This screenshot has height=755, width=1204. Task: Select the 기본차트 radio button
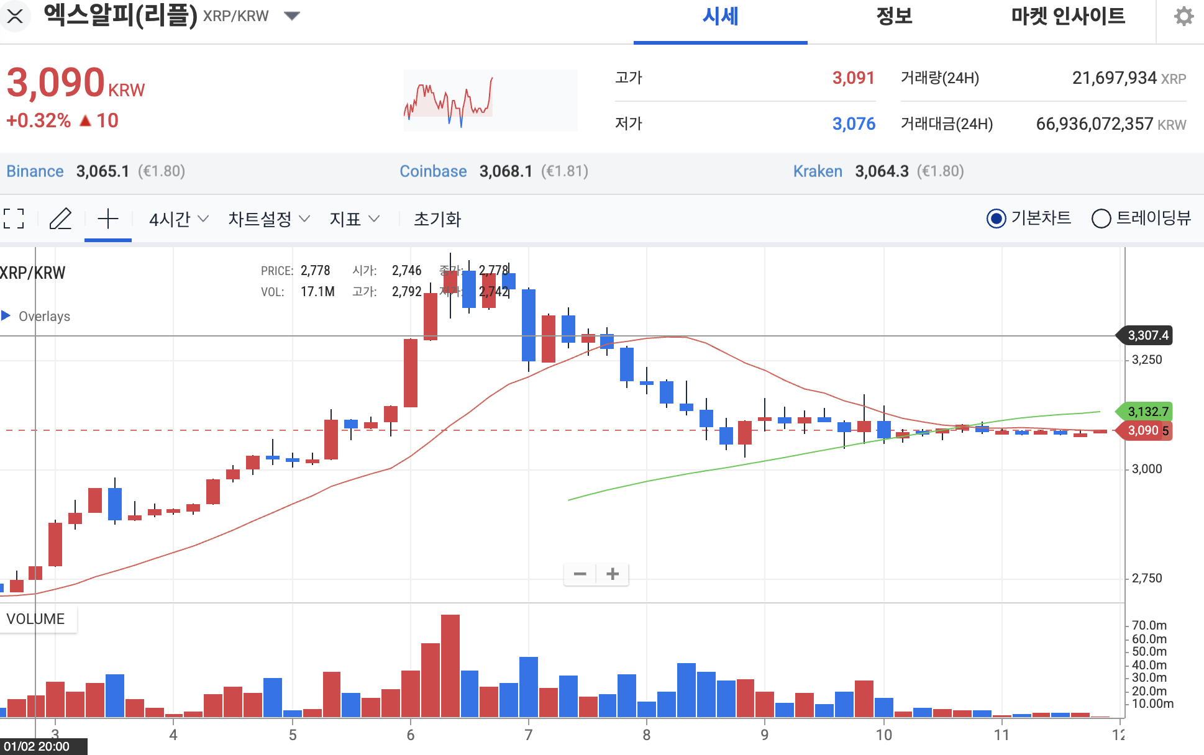[x=997, y=219]
